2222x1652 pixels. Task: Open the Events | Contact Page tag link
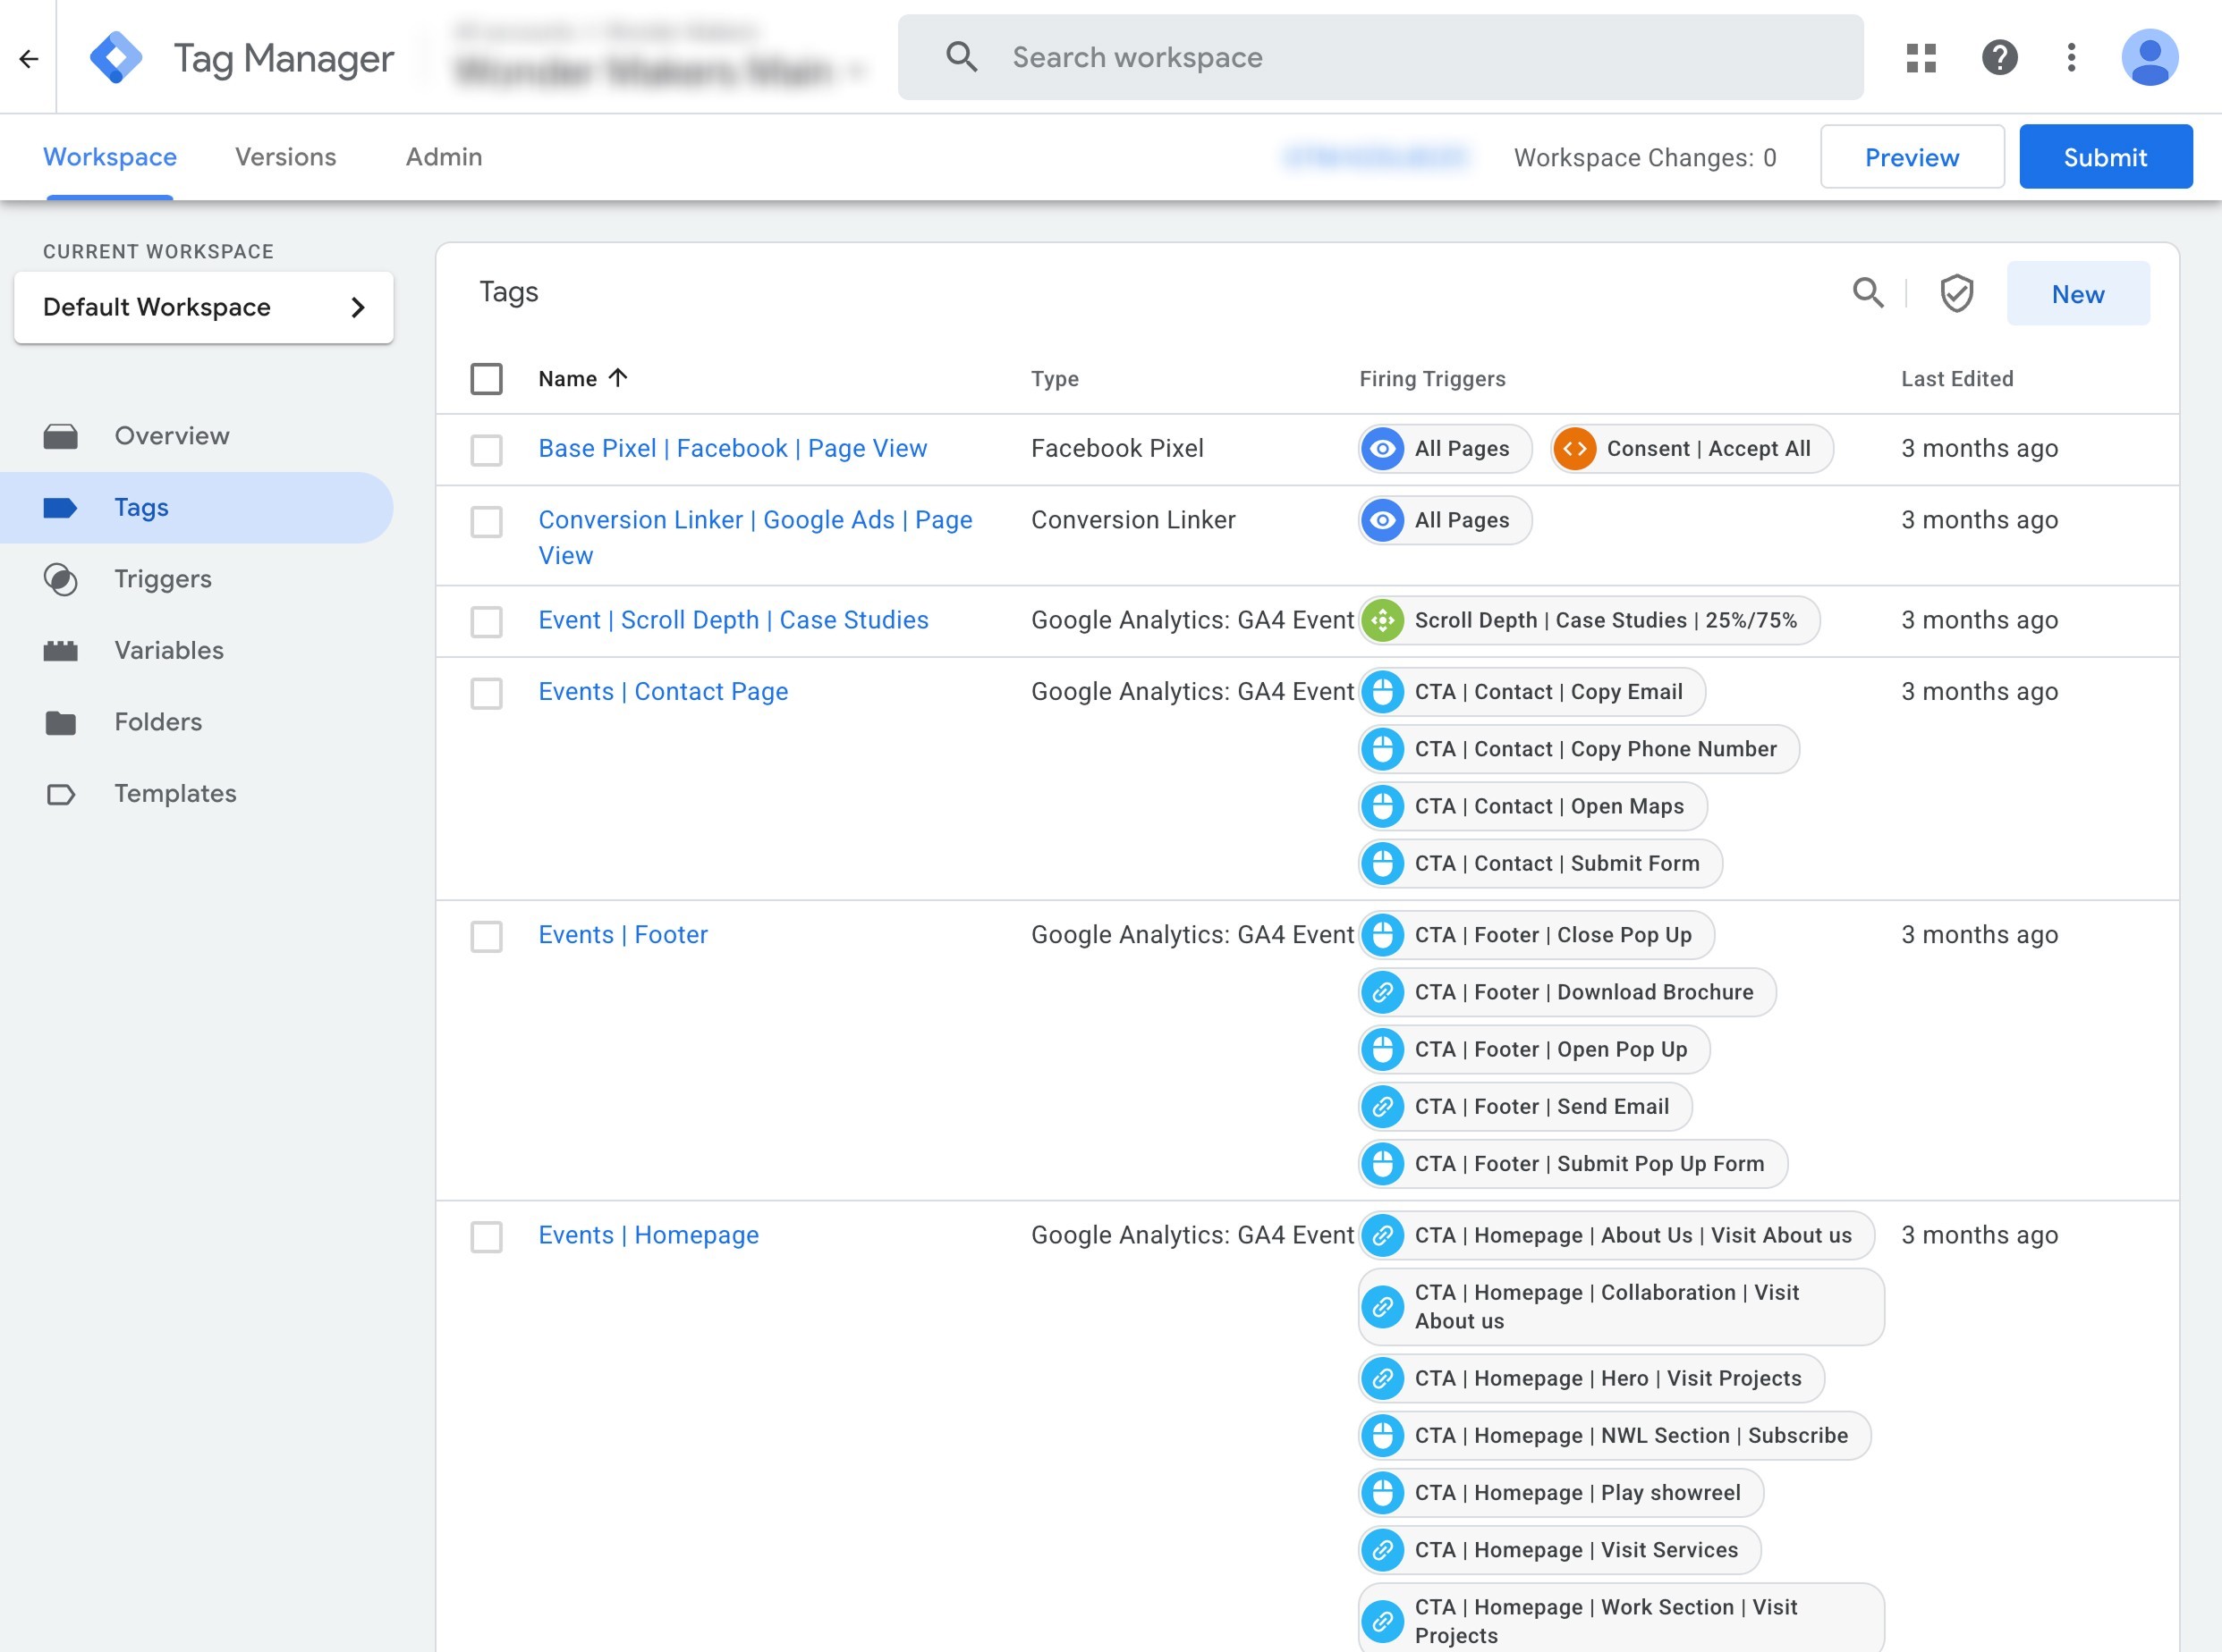pyautogui.click(x=662, y=691)
